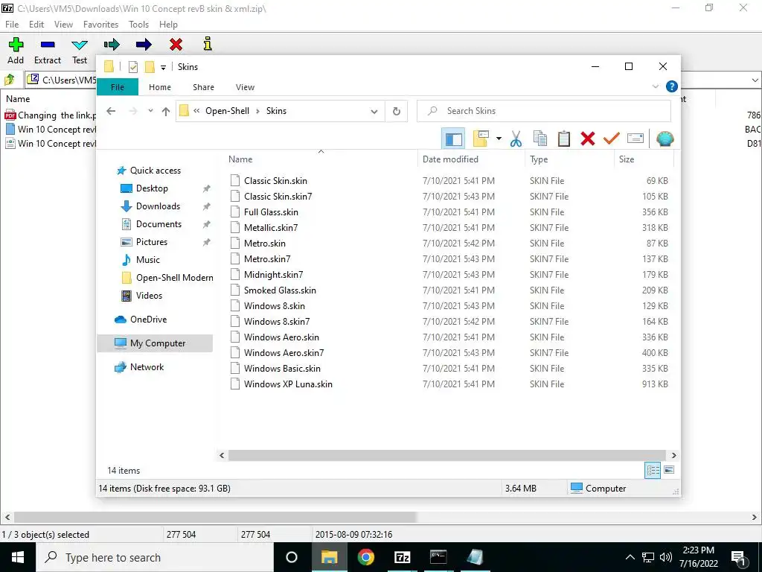Select Downloads in the navigation pane

click(x=158, y=206)
